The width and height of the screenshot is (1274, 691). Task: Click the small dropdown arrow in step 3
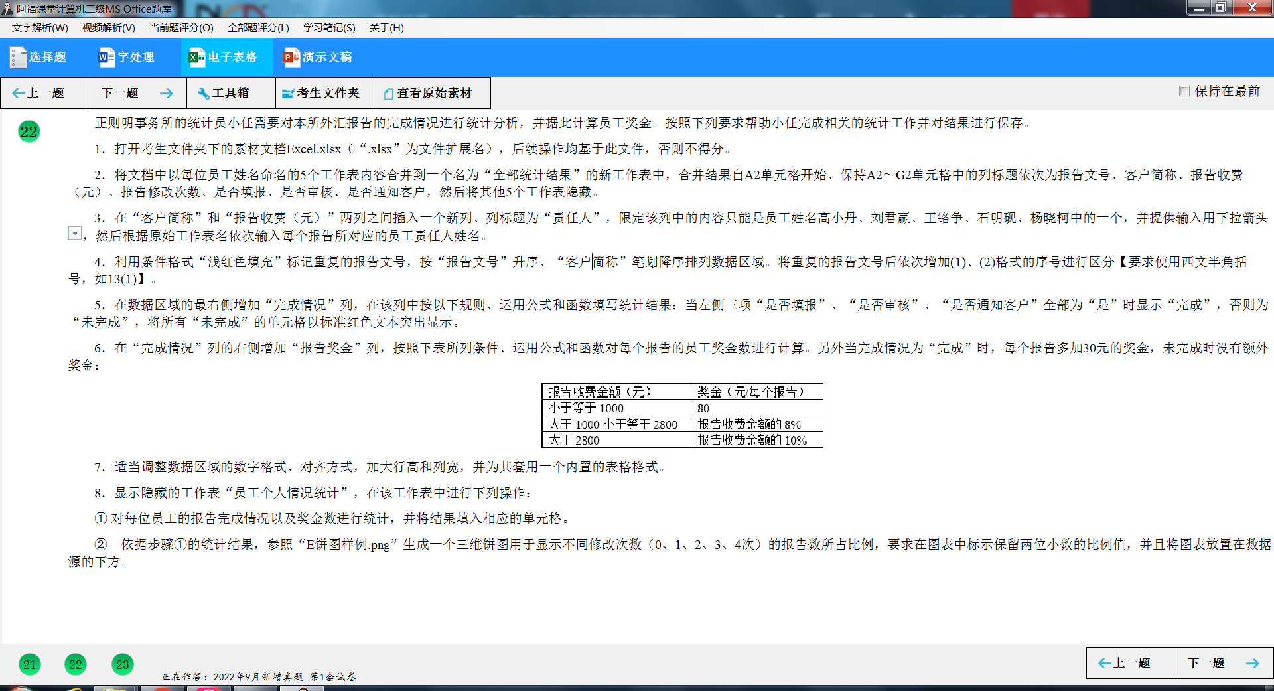[x=75, y=233]
